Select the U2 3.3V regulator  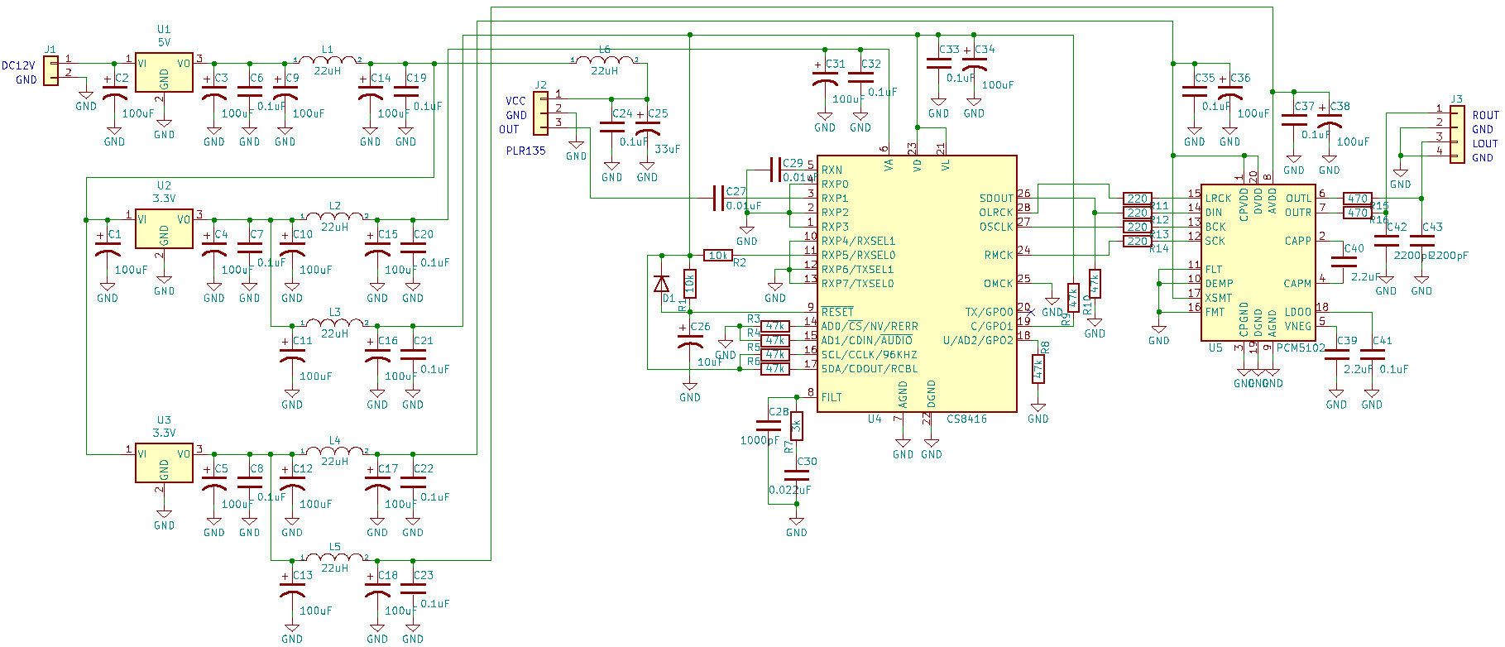164,228
